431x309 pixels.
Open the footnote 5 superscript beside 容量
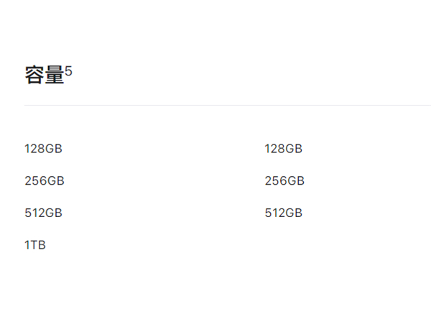(x=69, y=71)
